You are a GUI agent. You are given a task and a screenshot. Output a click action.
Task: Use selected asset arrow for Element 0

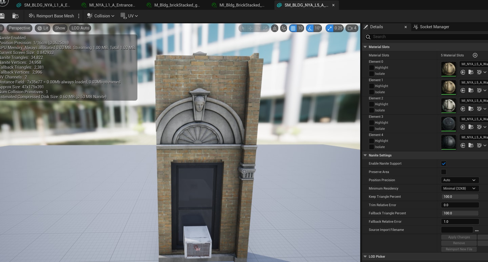click(x=463, y=72)
